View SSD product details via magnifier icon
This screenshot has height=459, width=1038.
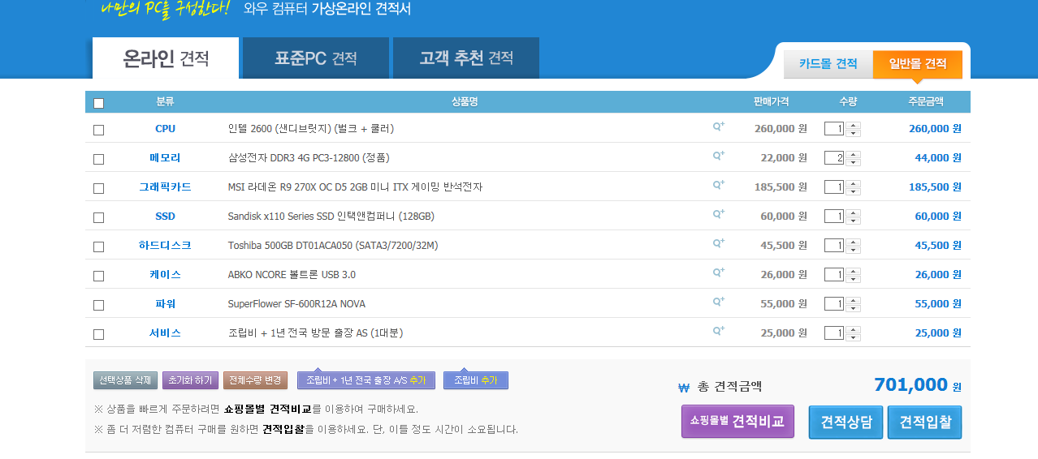tap(718, 214)
